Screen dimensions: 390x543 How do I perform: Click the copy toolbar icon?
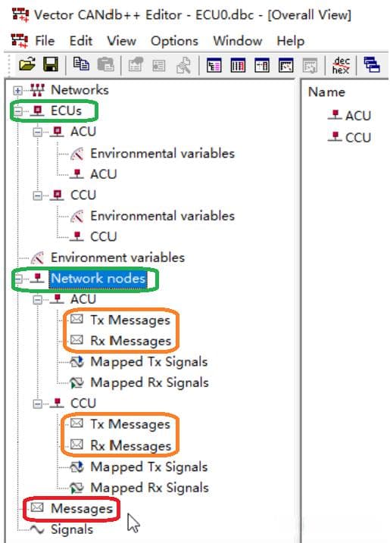81,64
